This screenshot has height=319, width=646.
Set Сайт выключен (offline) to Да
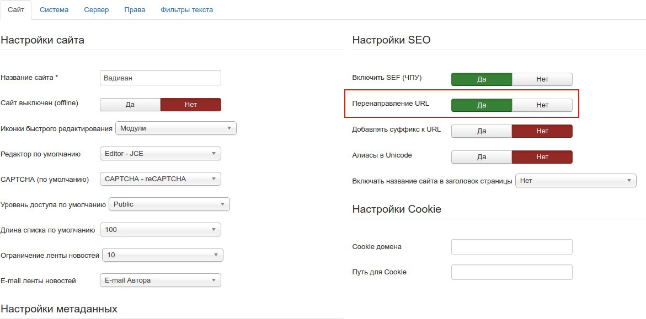point(130,105)
